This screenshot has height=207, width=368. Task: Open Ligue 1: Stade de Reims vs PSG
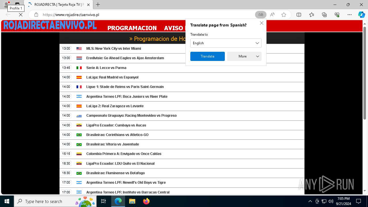(125, 87)
